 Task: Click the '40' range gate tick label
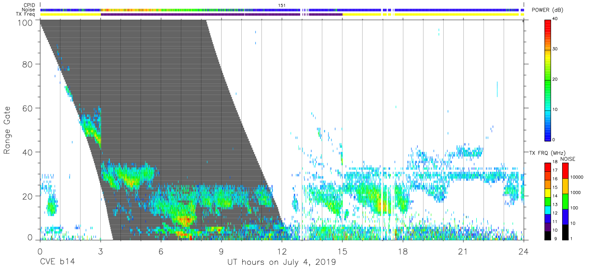(28, 152)
